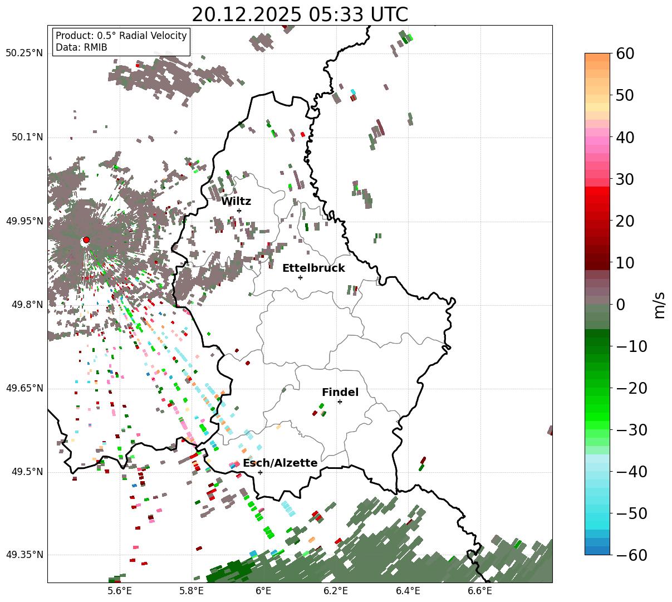Click the cross marker below Wiltz
The image size is (672, 602).
click(x=239, y=211)
